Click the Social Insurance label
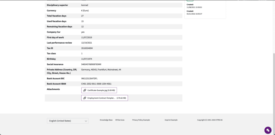The image size is (275, 135). [x=55, y=64]
